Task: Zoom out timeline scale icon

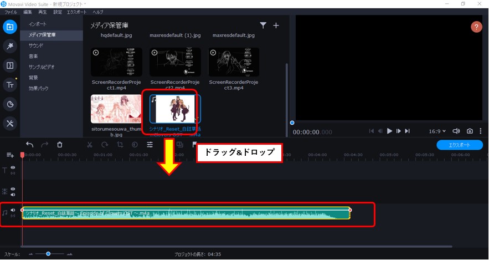Action: (x=30, y=254)
